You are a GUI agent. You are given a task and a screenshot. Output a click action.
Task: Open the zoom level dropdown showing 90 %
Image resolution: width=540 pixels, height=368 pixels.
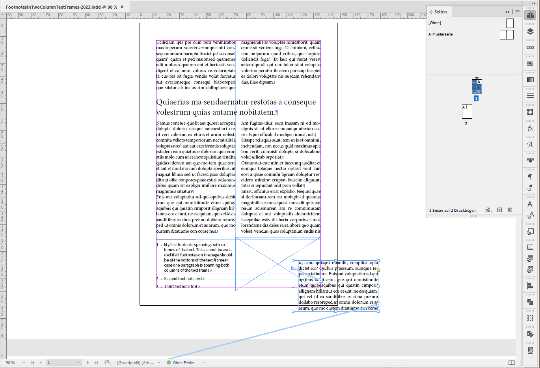[x=24, y=362]
